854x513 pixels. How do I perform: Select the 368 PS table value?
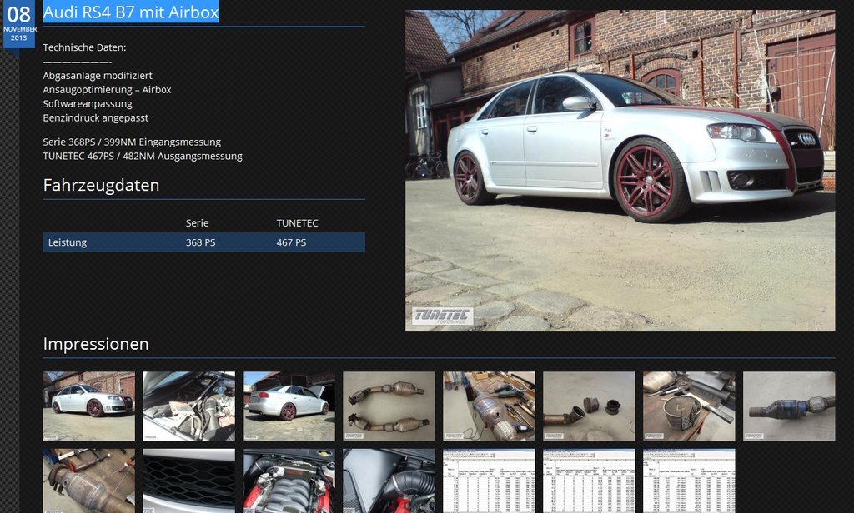(x=200, y=242)
